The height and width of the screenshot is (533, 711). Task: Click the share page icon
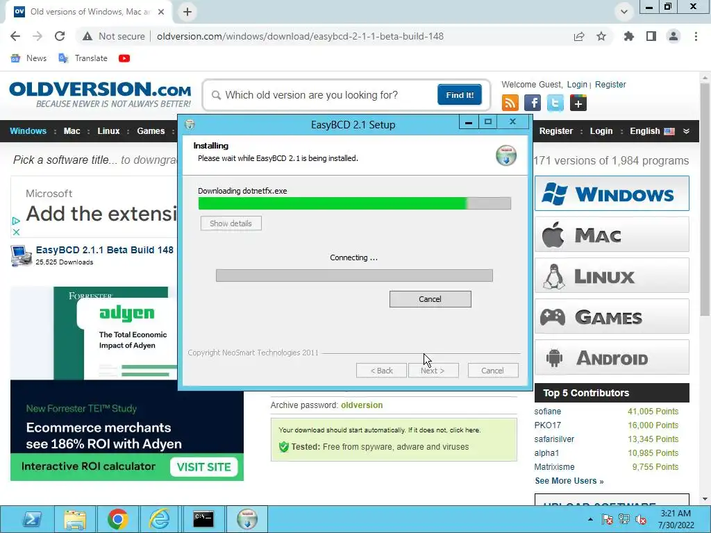pyautogui.click(x=579, y=36)
